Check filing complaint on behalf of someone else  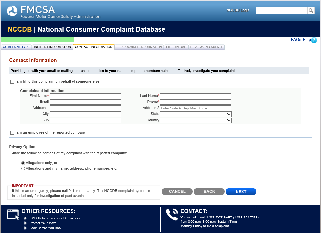pos(12,82)
